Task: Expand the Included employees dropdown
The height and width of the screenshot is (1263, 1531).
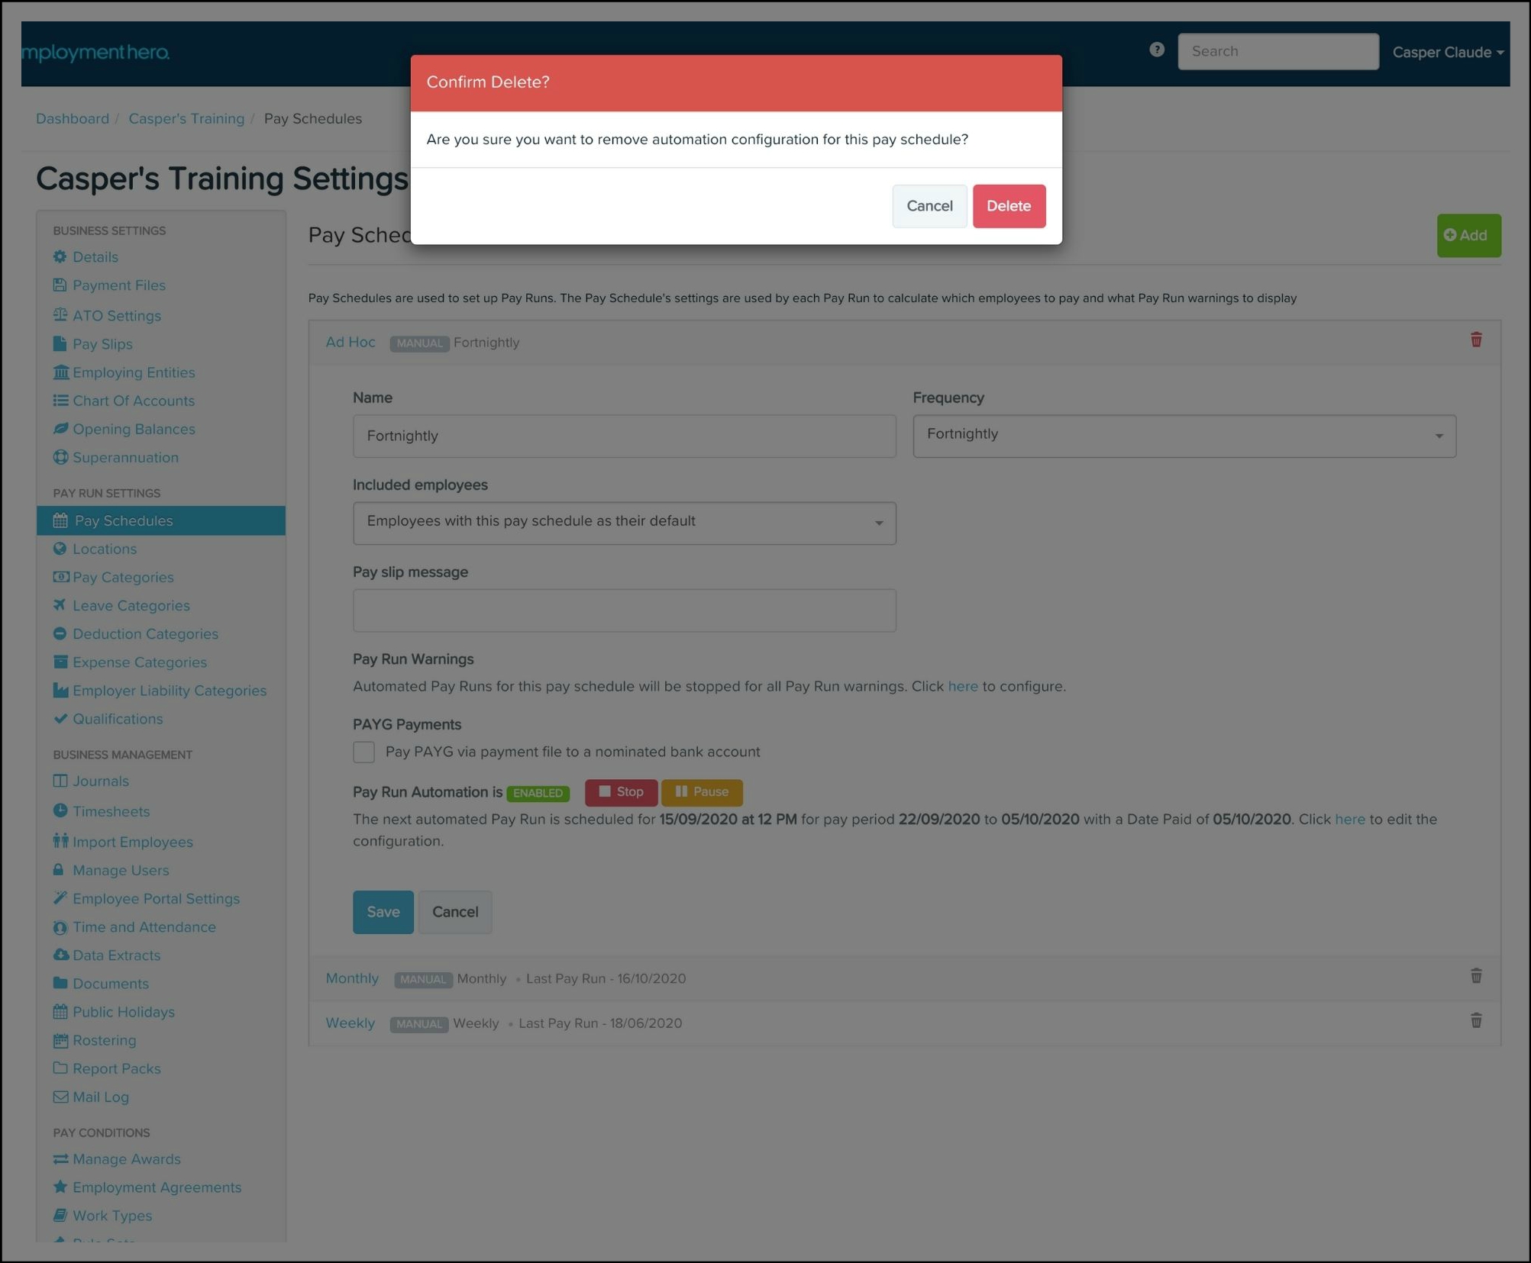Action: point(624,523)
